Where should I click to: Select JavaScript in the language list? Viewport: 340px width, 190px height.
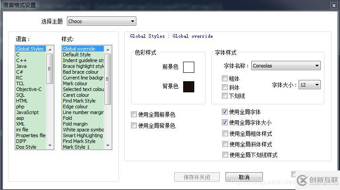31,112
